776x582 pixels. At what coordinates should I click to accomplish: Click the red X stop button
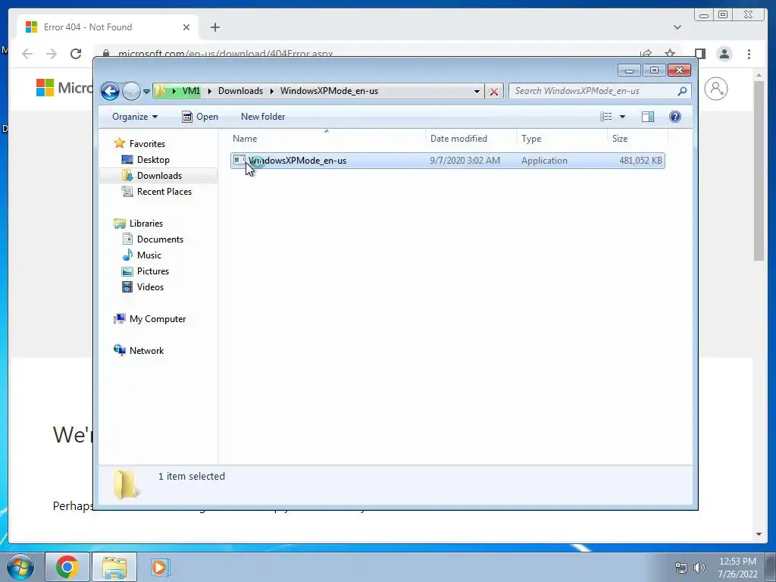click(x=494, y=91)
